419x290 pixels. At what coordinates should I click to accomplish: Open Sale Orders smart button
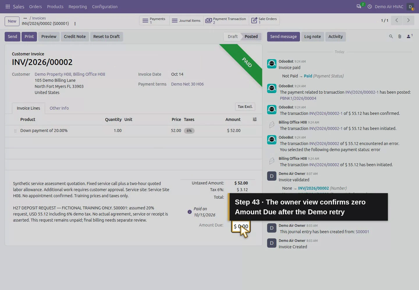264,21
